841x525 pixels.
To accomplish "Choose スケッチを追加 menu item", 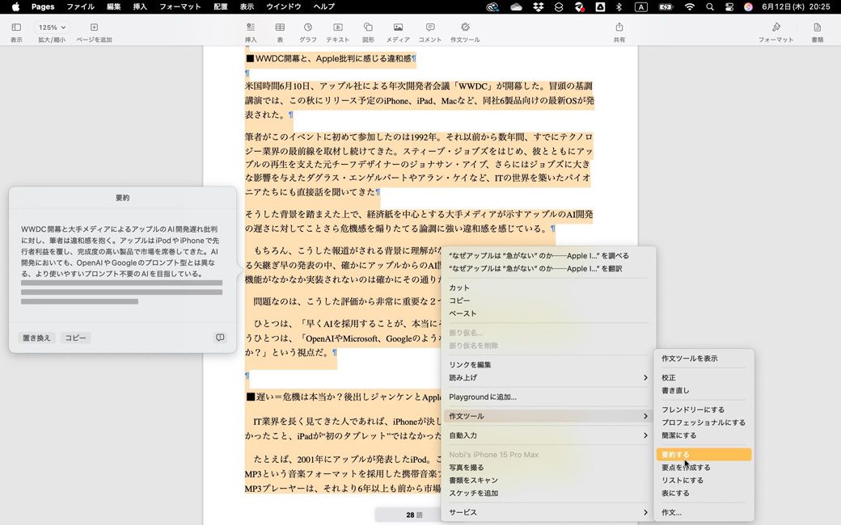I will coord(548,493).
